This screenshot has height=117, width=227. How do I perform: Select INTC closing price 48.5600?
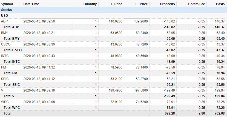coord(142,56)
